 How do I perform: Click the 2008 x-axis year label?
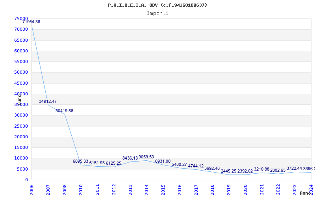(65, 190)
